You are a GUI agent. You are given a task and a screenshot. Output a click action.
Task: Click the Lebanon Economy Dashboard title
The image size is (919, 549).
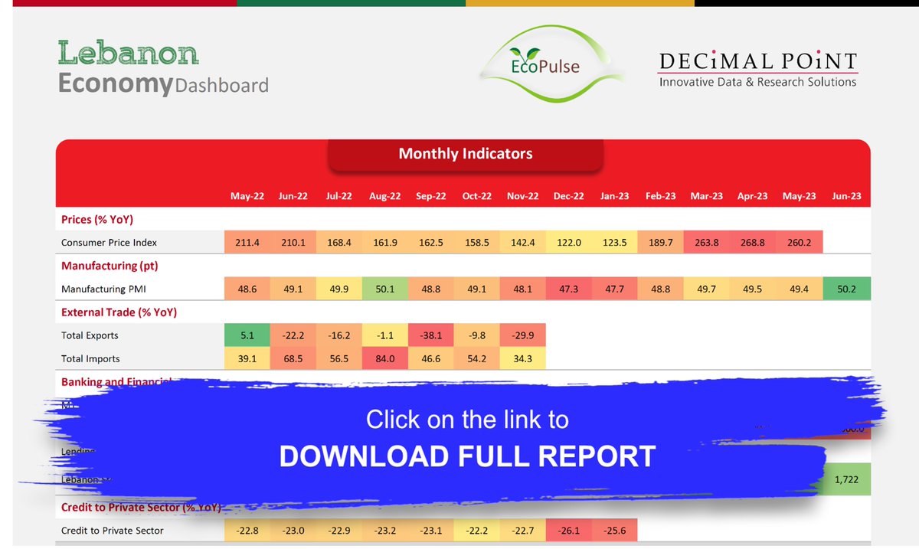click(163, 68)
